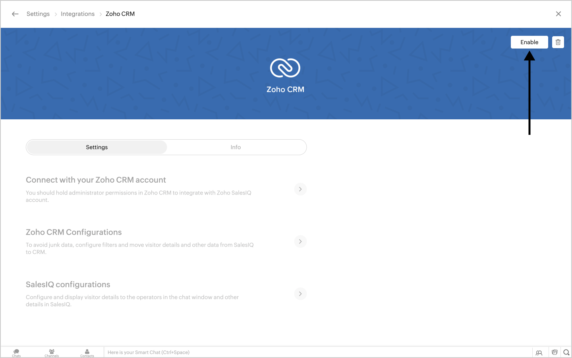The image size is (572, 358).
Task: Open Contacts from the bottom bar
Action: (x=87, y=353)
